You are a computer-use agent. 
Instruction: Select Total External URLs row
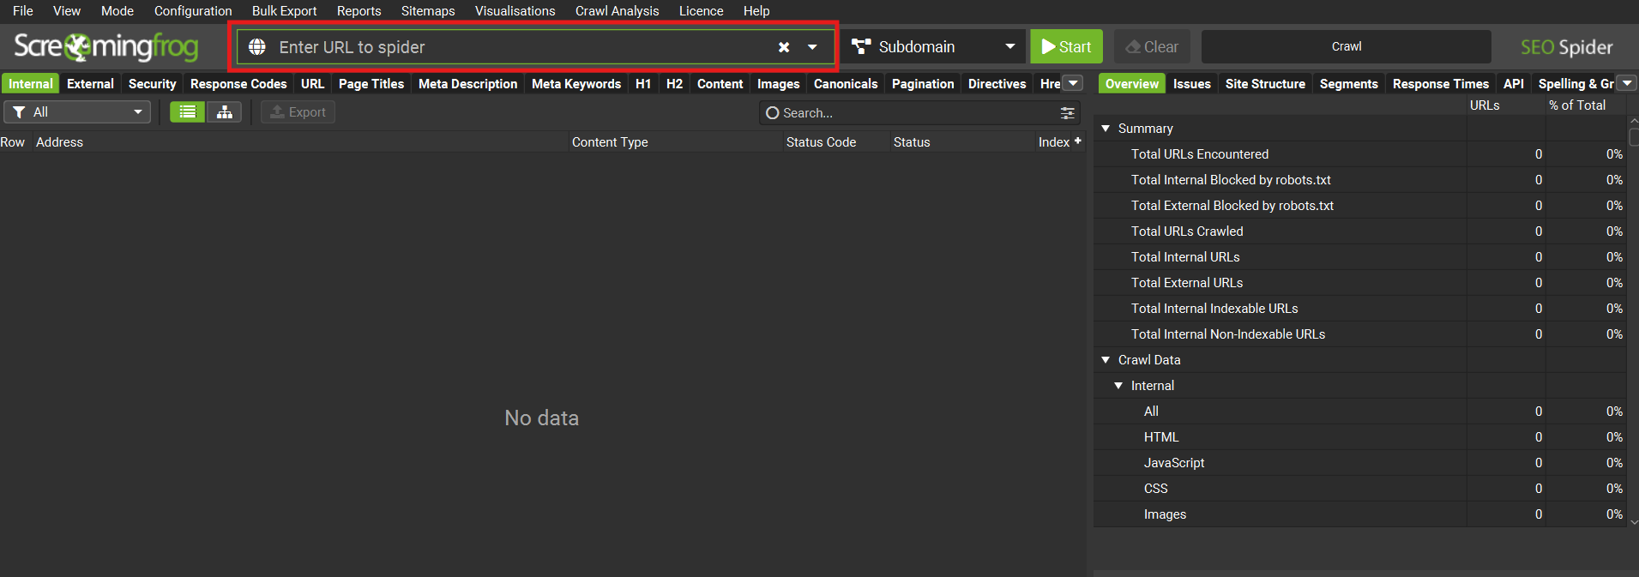1360,283
